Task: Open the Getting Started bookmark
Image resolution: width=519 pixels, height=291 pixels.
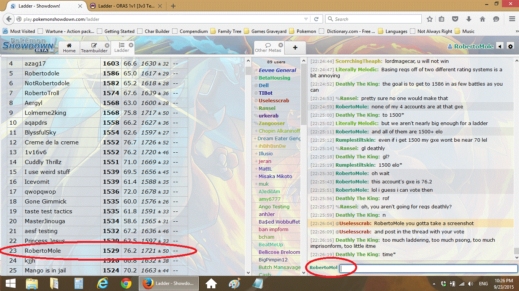Action: click(x=116, y=31)
